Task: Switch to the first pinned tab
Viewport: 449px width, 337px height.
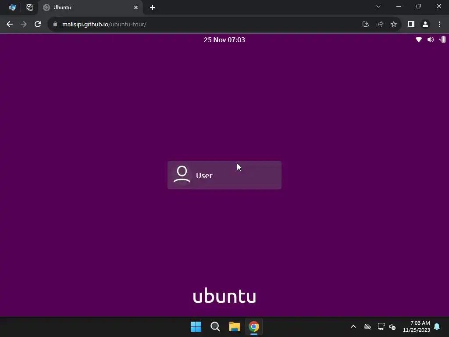Action: point(12,7)
